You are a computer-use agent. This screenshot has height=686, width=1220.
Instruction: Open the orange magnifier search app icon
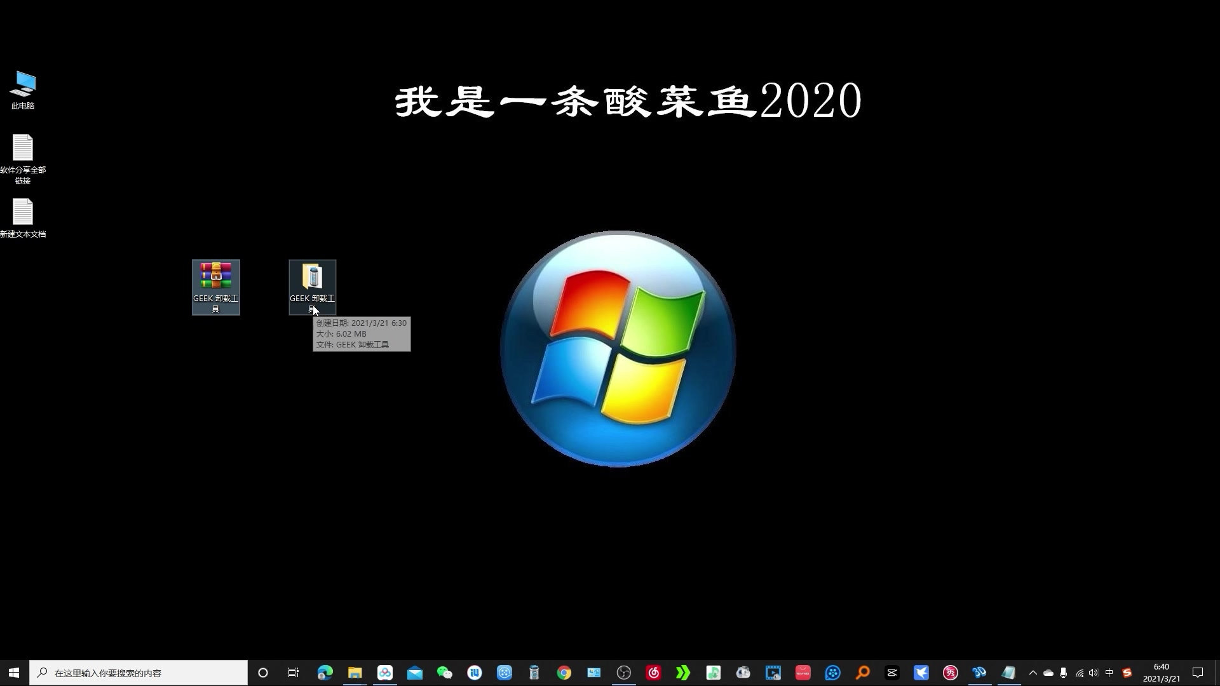[x=863, y=673]
